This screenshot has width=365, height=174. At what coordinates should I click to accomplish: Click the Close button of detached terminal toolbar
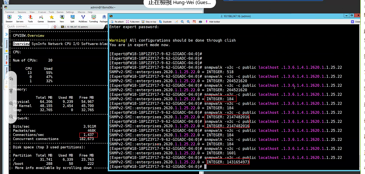point(356,22)
